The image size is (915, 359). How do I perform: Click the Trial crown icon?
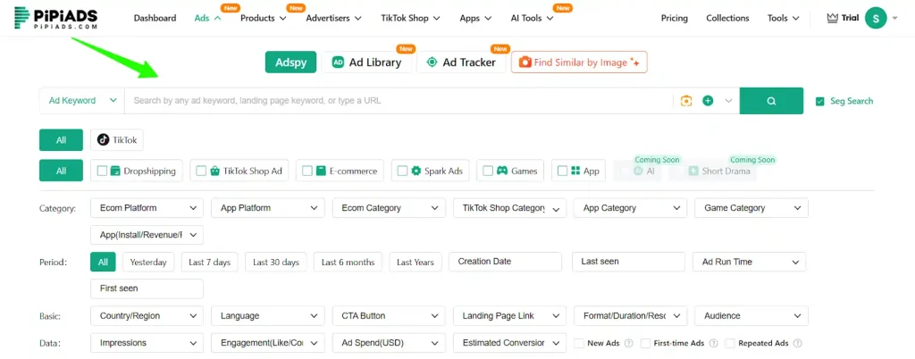(x=833, y=18)
